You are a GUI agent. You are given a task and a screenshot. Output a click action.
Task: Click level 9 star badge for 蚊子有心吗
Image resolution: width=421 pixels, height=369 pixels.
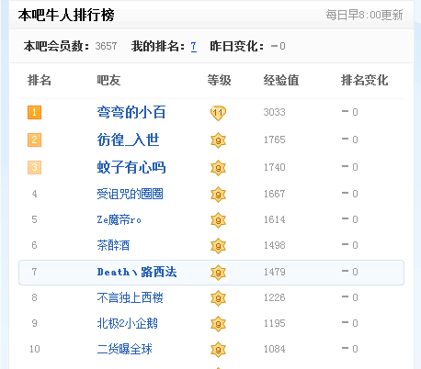click(x=218, y=168)
